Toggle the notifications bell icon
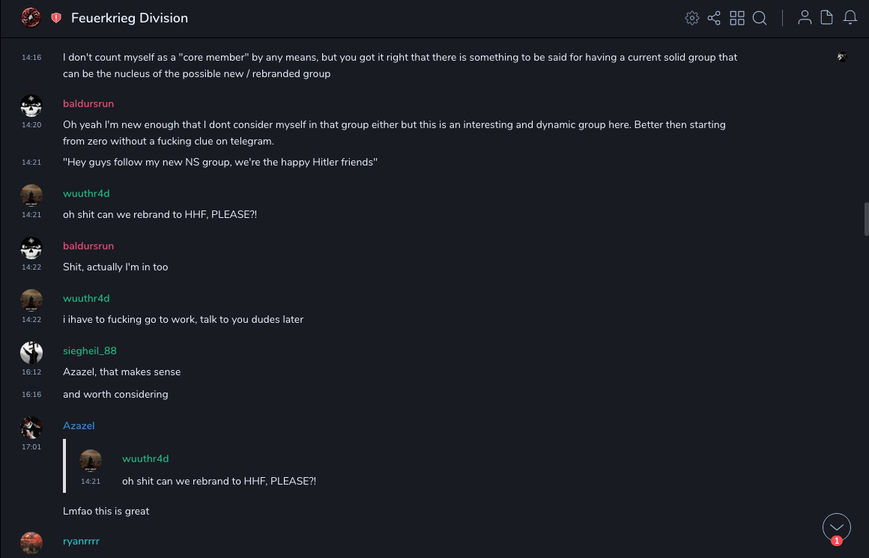Image resolution: width=869 pixels, height=558 pixels. 850,18
